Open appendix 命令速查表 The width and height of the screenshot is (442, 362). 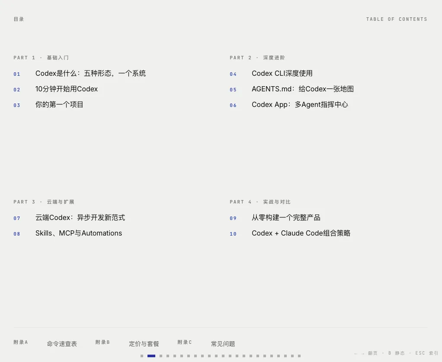pyautogui.click(x=62, y=344)
